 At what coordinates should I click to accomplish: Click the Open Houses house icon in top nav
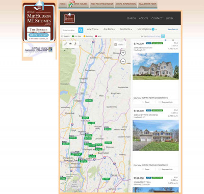(71, 5)
